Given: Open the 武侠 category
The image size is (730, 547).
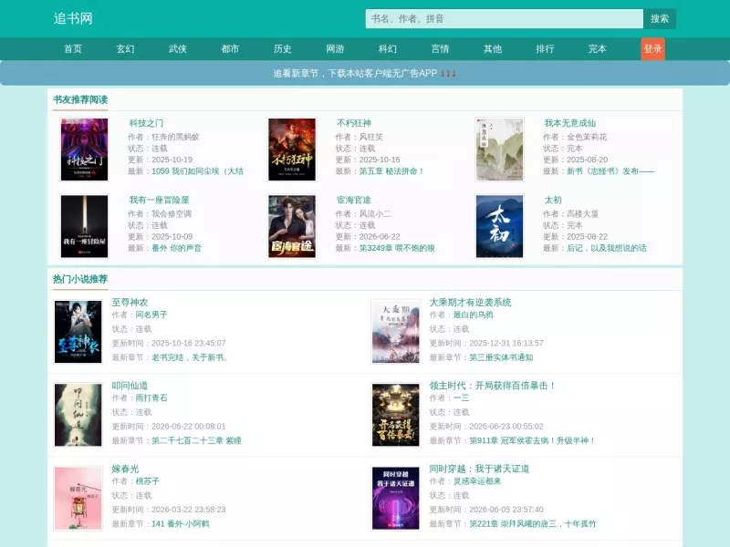Looking at the screenshot, I should [178, 49].
